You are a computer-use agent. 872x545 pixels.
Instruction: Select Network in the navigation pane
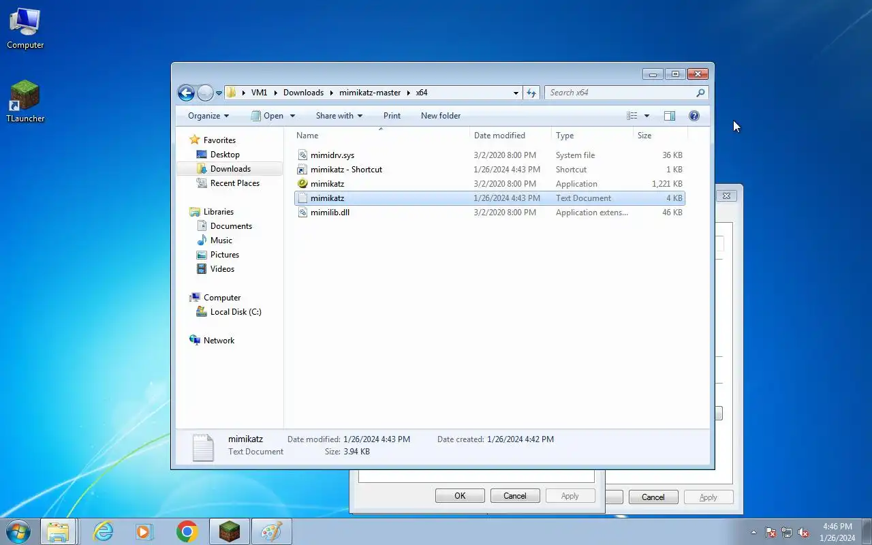click(219, 341)
